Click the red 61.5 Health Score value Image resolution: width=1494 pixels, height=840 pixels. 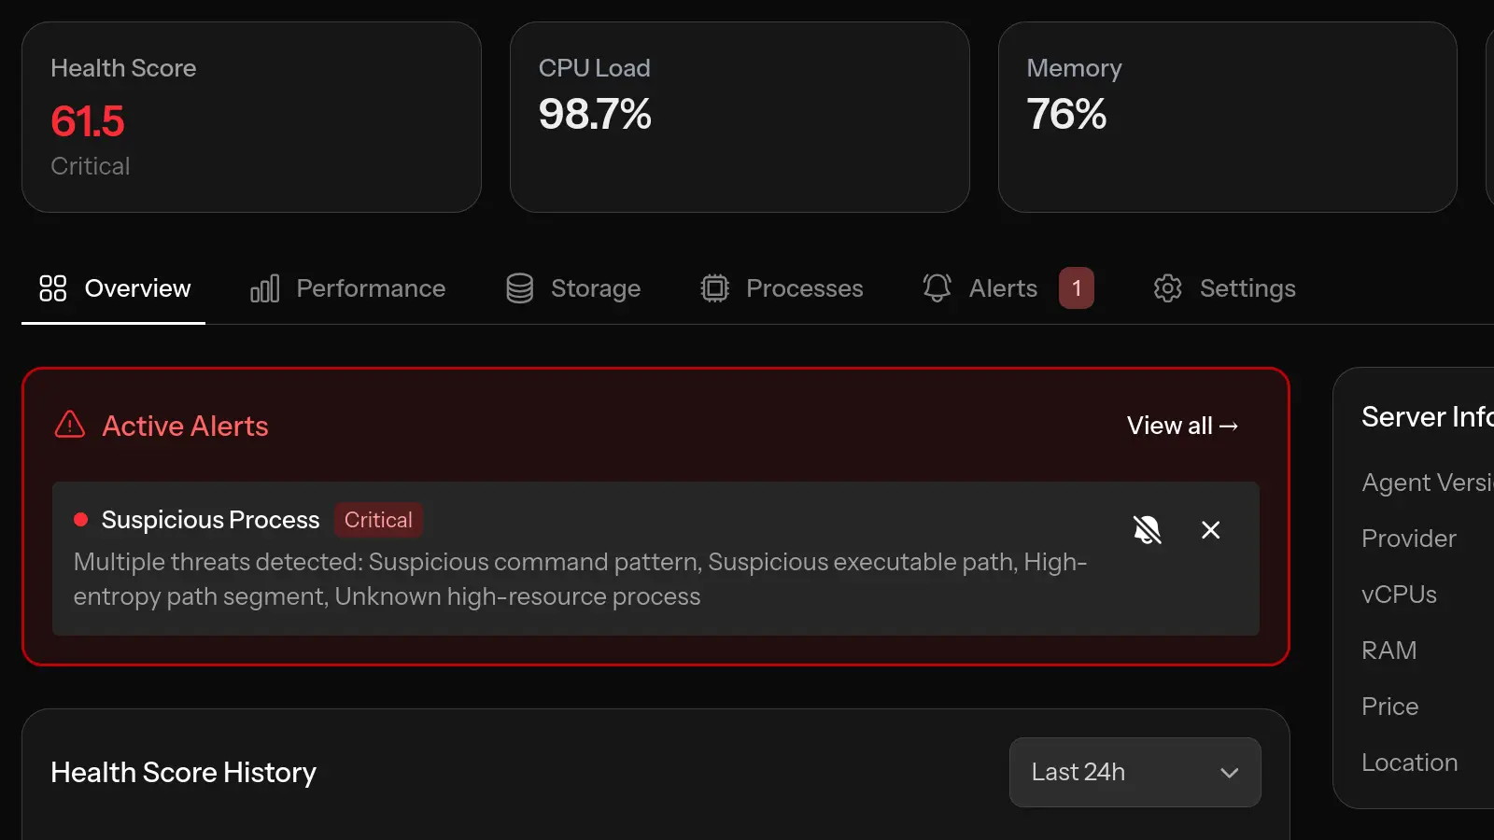pos(88,121)
